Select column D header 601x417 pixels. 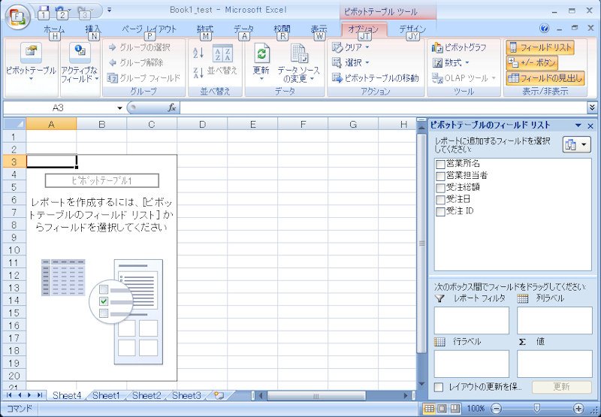202,124
